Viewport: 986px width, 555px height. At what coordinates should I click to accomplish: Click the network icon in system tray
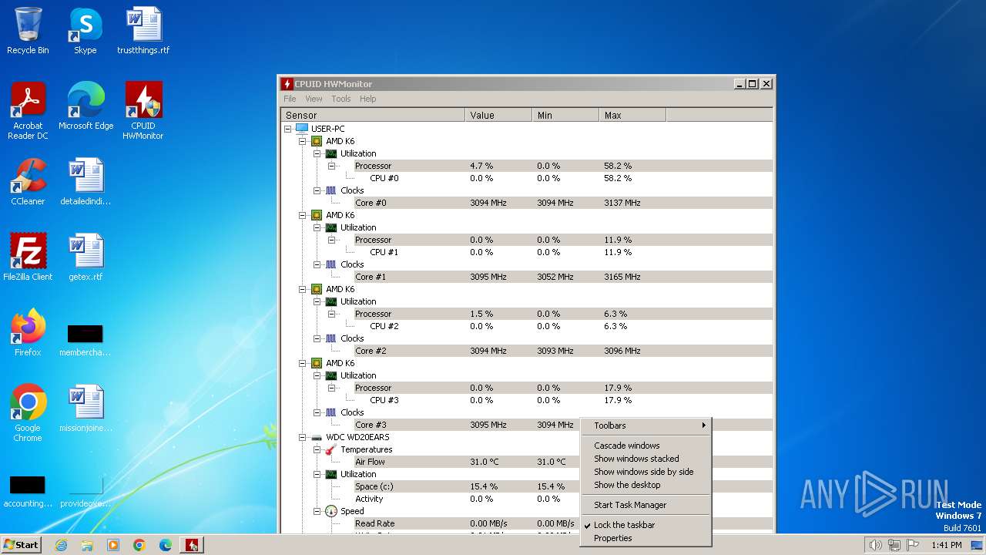(x=894, y=545)
